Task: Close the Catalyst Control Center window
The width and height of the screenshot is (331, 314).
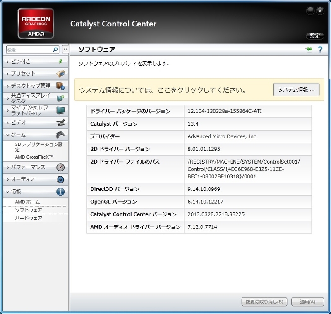Action: pos(320,11)
